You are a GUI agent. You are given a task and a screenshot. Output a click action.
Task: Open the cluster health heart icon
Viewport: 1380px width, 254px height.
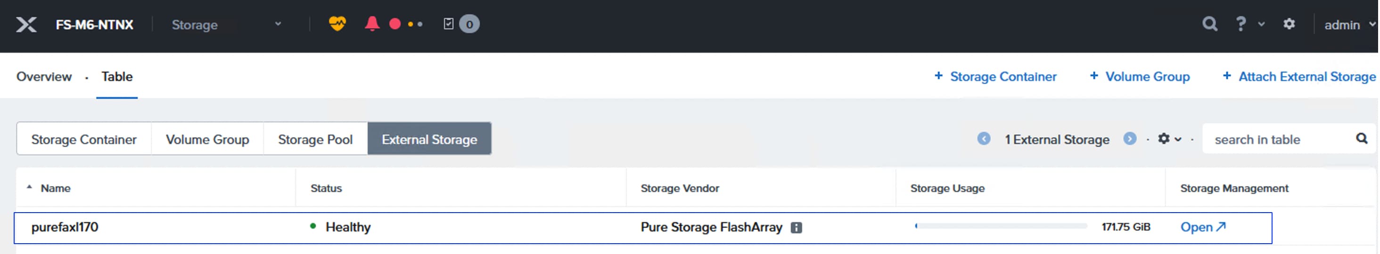337,24
